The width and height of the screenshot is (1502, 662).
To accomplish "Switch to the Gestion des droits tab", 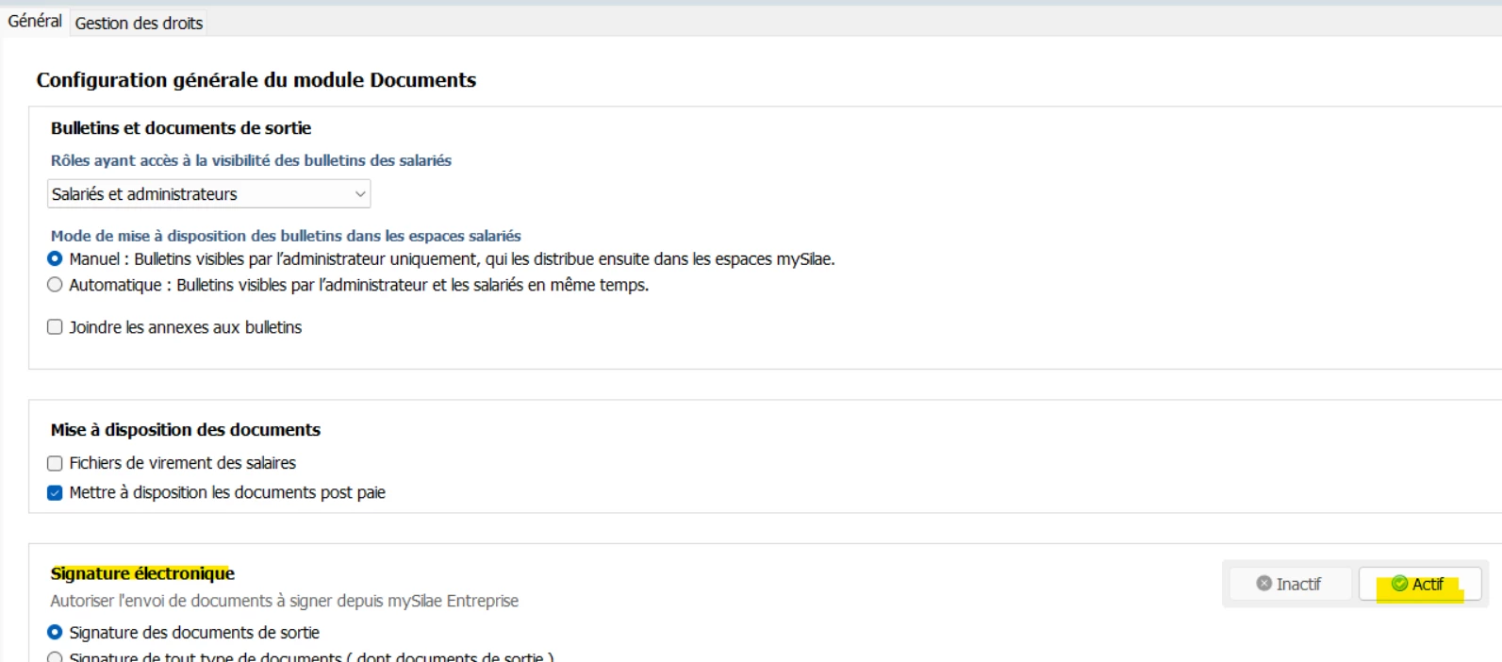I will [139, 23].
